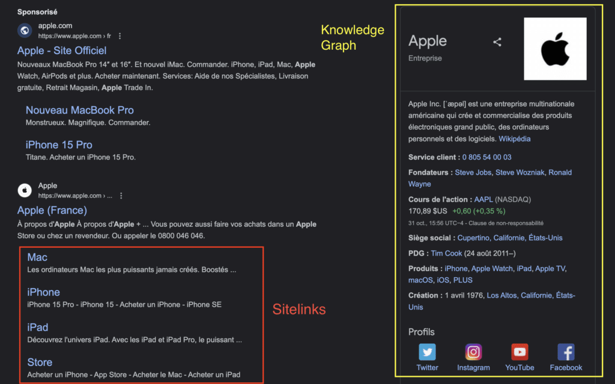Open the macOS product link
The width and height of the screenshot is (615, 384).
420,280
